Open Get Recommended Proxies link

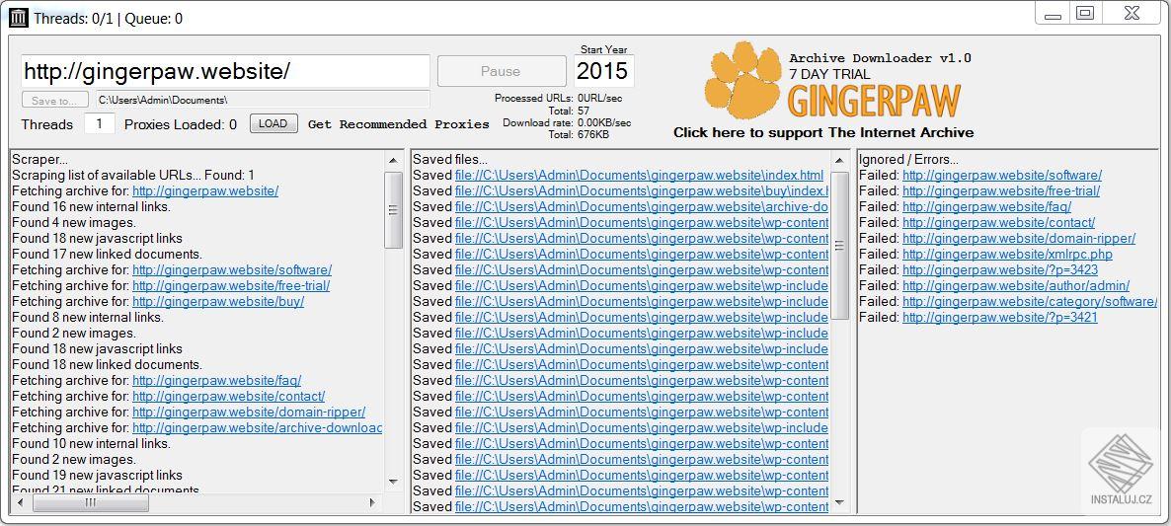399,124
